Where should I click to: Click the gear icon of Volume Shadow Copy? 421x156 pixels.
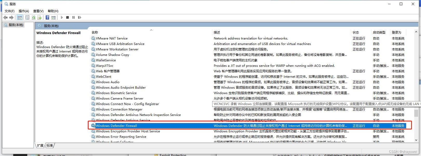93,55
